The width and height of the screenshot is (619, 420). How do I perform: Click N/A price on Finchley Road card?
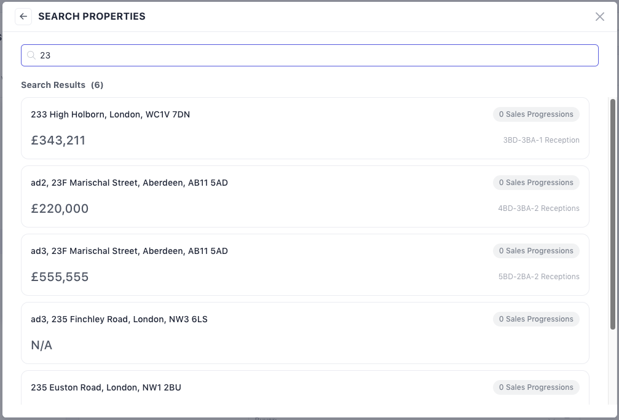[42, 345]
